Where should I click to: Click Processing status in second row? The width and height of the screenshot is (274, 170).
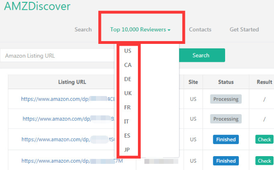tap(226, 119)
